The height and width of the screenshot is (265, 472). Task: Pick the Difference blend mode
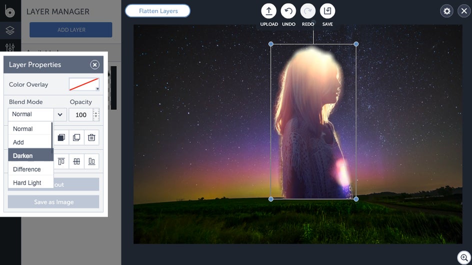click(30, 169)
